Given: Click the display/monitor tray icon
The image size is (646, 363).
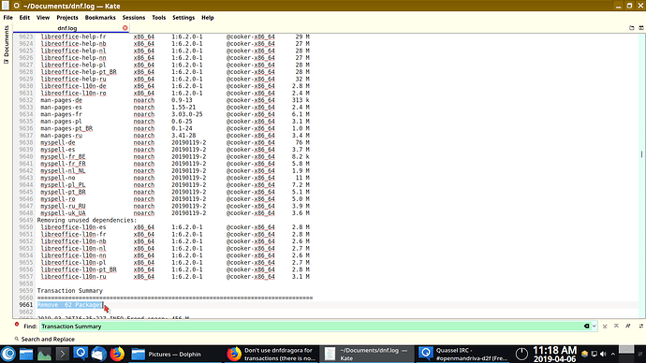Looking at the screenshot, I should [x=595, y=354].
